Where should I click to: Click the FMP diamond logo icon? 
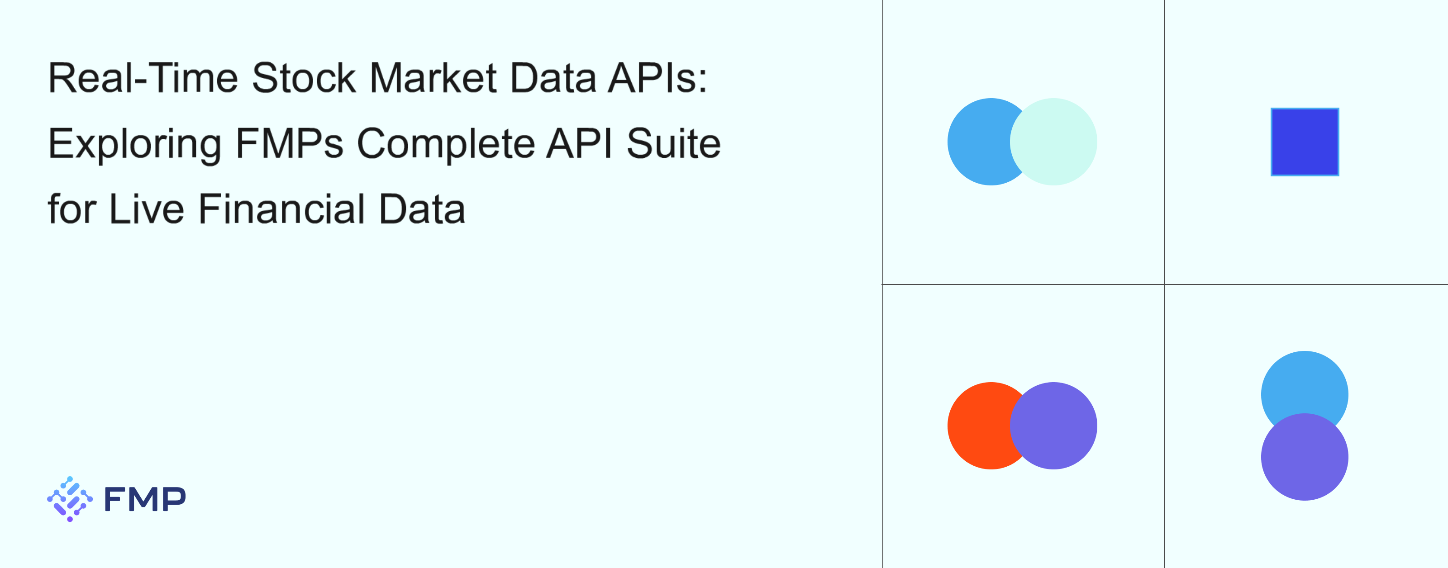coord(70,499)
